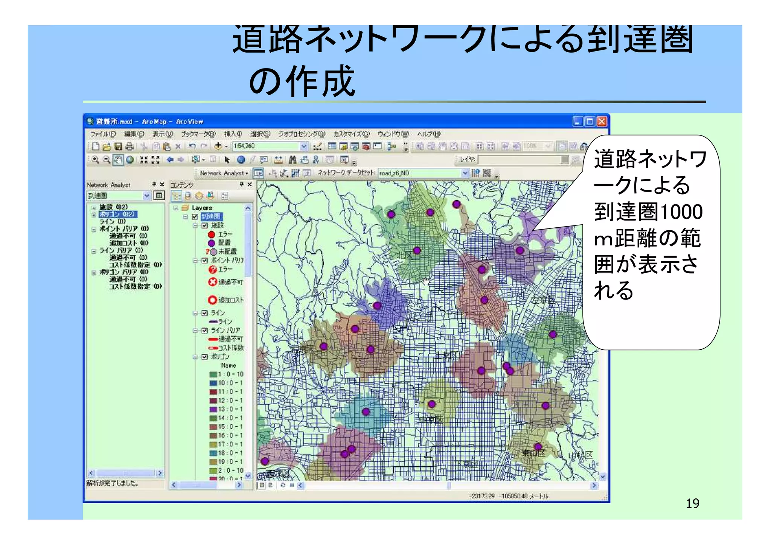Image resolution: width=771 pixels, height=545 pixels.
Task: Select 追加コスト (0) under ポイント バリア
Action: coord(129,243)
